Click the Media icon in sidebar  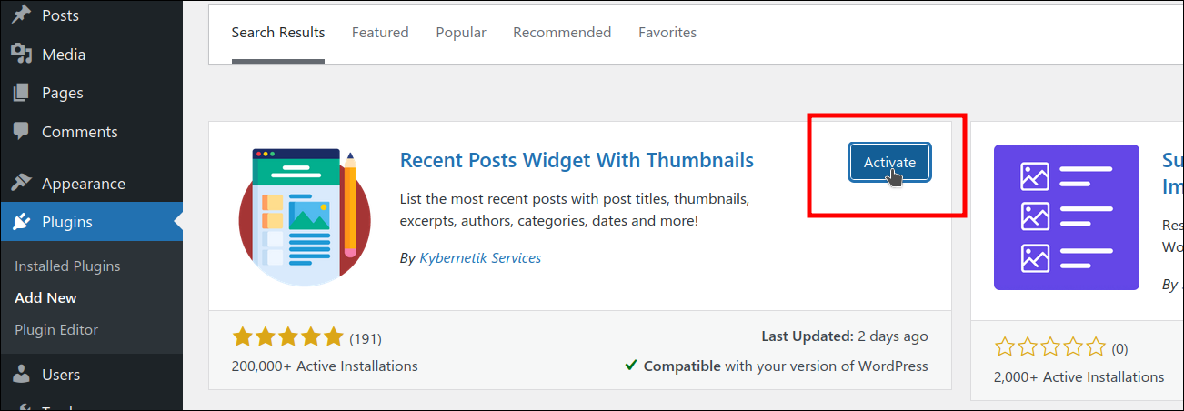pyautogui.click(x=22, y=55)
